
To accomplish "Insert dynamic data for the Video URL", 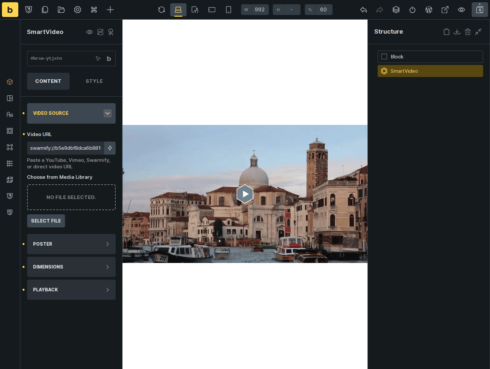I will [110, 148].
